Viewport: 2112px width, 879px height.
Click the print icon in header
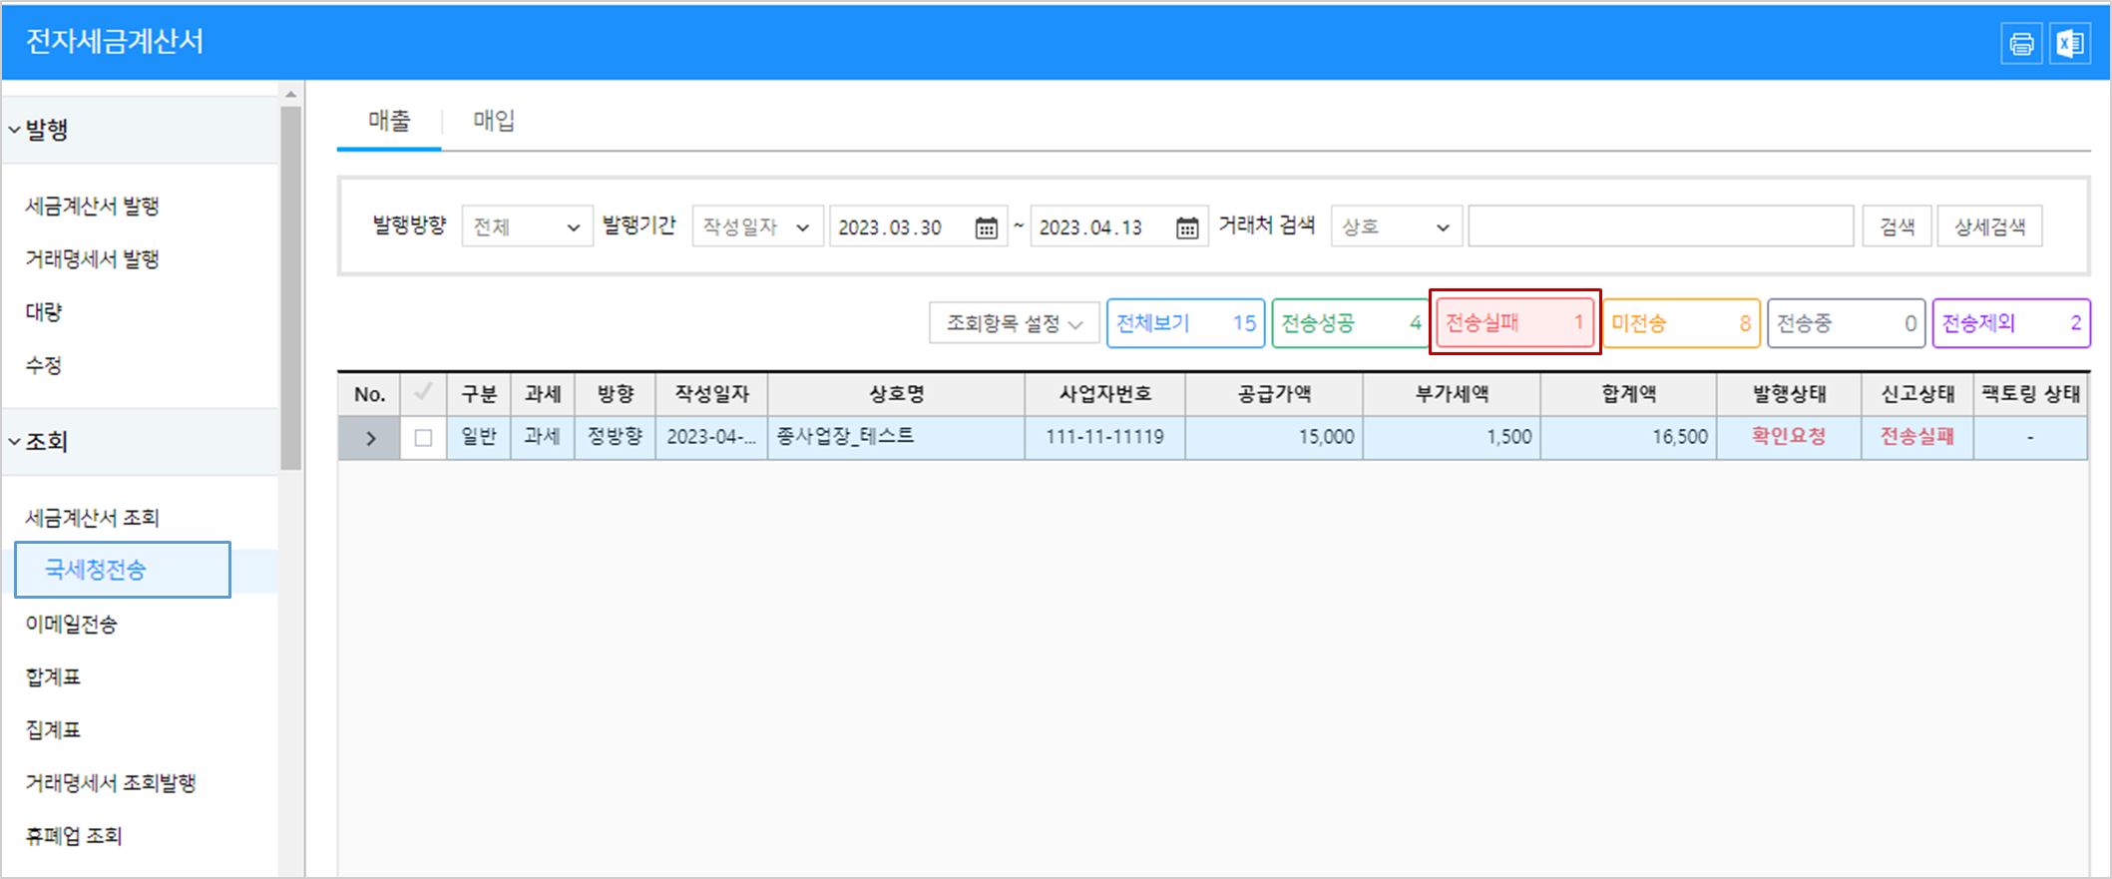click(2021, 44)
